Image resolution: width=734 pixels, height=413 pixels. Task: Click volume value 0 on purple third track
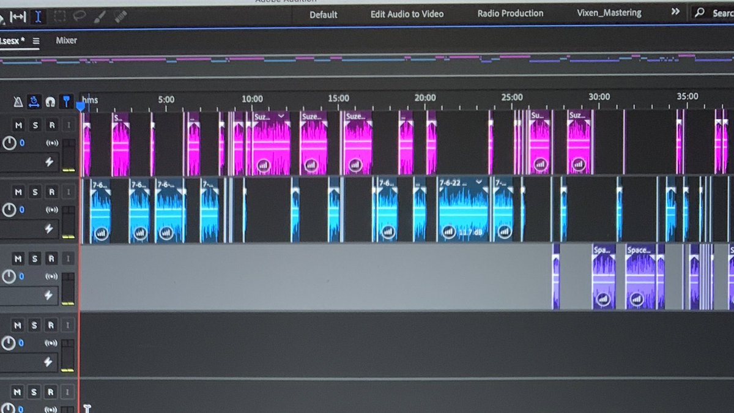point(21,277)
